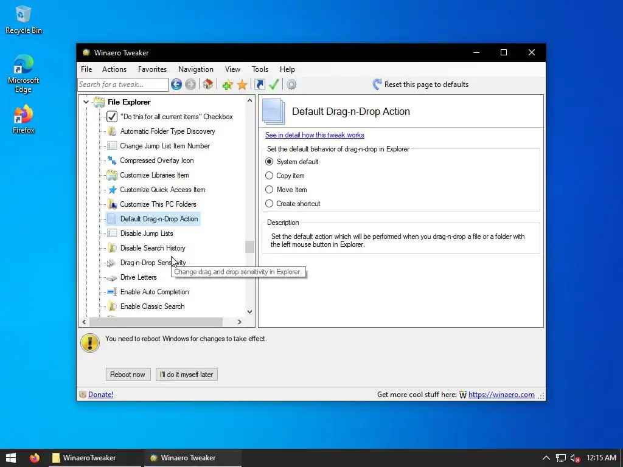Open the Help menu
Viewport: 623px width, 467px height.
point(287,69)
